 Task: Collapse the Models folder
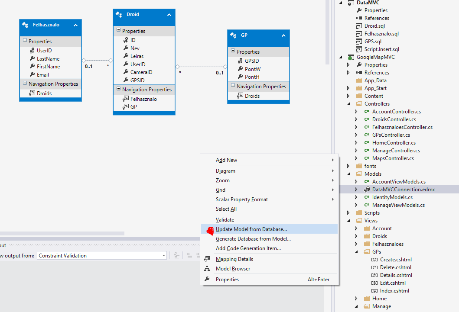[348, 174]
